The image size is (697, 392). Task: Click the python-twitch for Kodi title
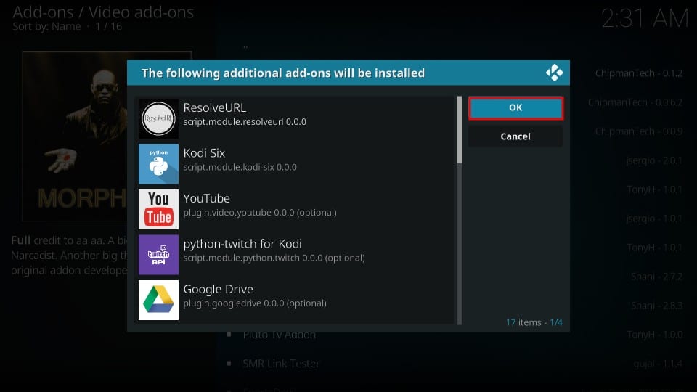(242, 244)
